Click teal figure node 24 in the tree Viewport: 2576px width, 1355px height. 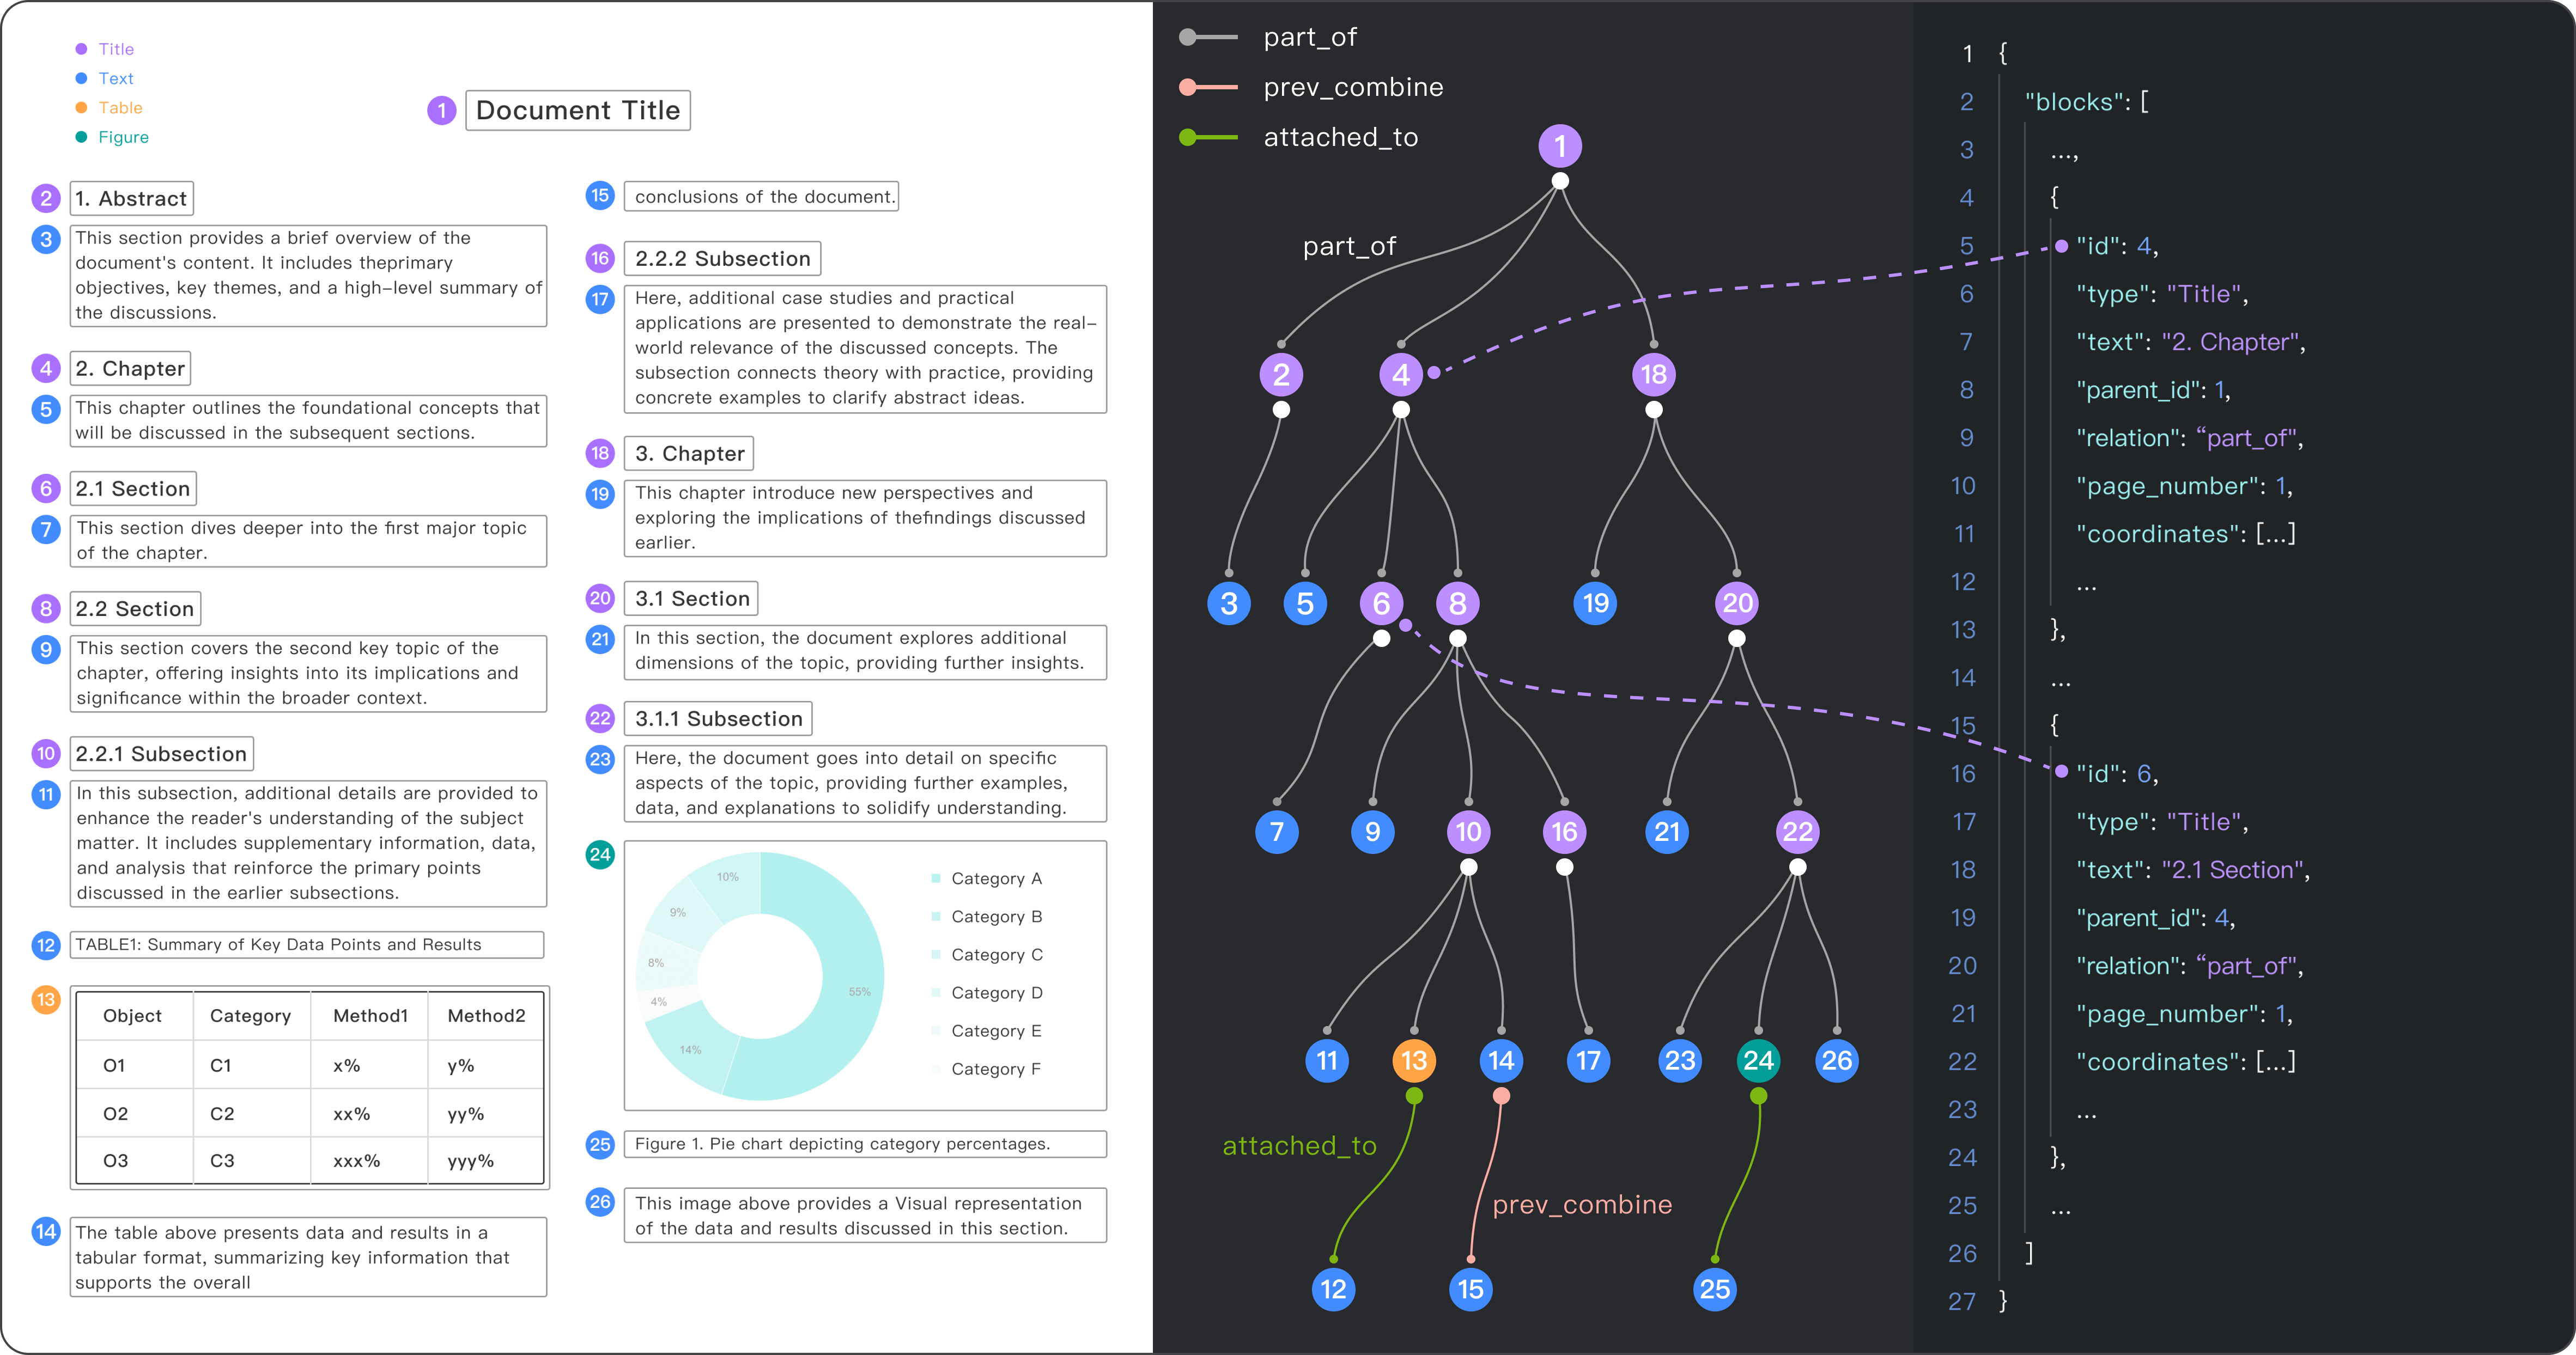pos(1758,1060)
